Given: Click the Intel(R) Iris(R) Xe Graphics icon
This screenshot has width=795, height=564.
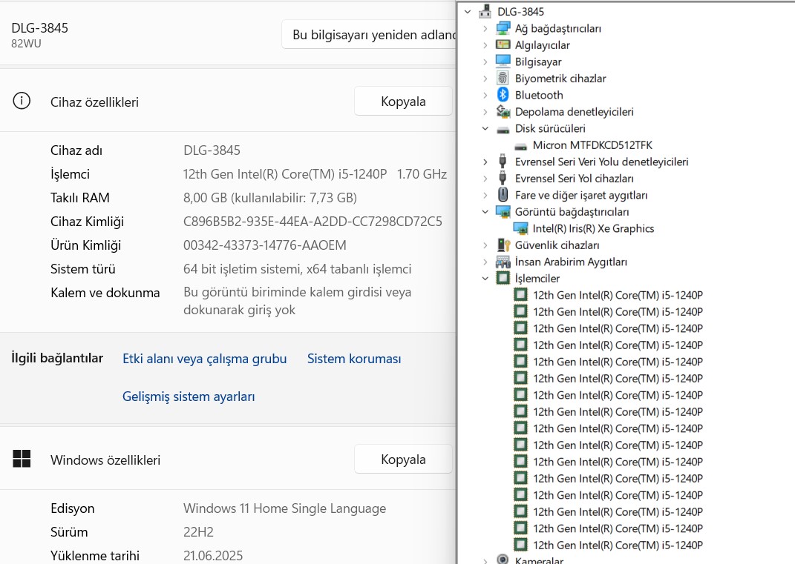Looking at the screenshot, I should 520,228.
